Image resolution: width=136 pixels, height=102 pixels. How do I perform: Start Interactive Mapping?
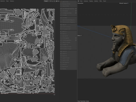tap(69, 20)
